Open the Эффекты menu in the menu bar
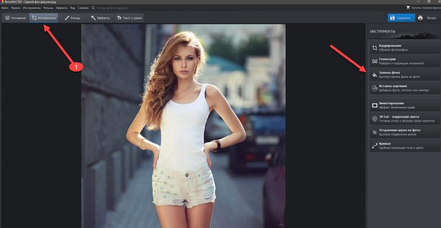Viewport: 441px width, 228px height. click(62, 8)
